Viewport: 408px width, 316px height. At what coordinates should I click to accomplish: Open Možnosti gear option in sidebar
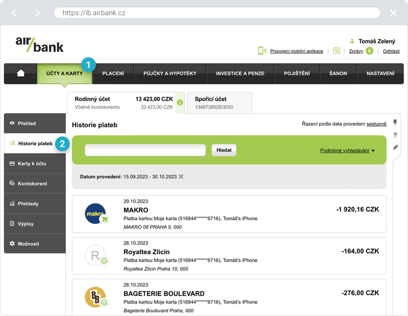coord(35,244)
